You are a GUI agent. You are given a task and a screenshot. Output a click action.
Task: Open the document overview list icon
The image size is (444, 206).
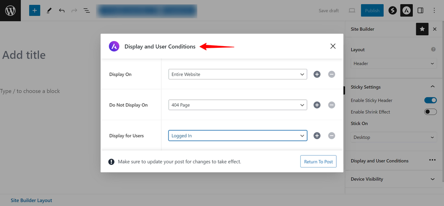point(87,11)
